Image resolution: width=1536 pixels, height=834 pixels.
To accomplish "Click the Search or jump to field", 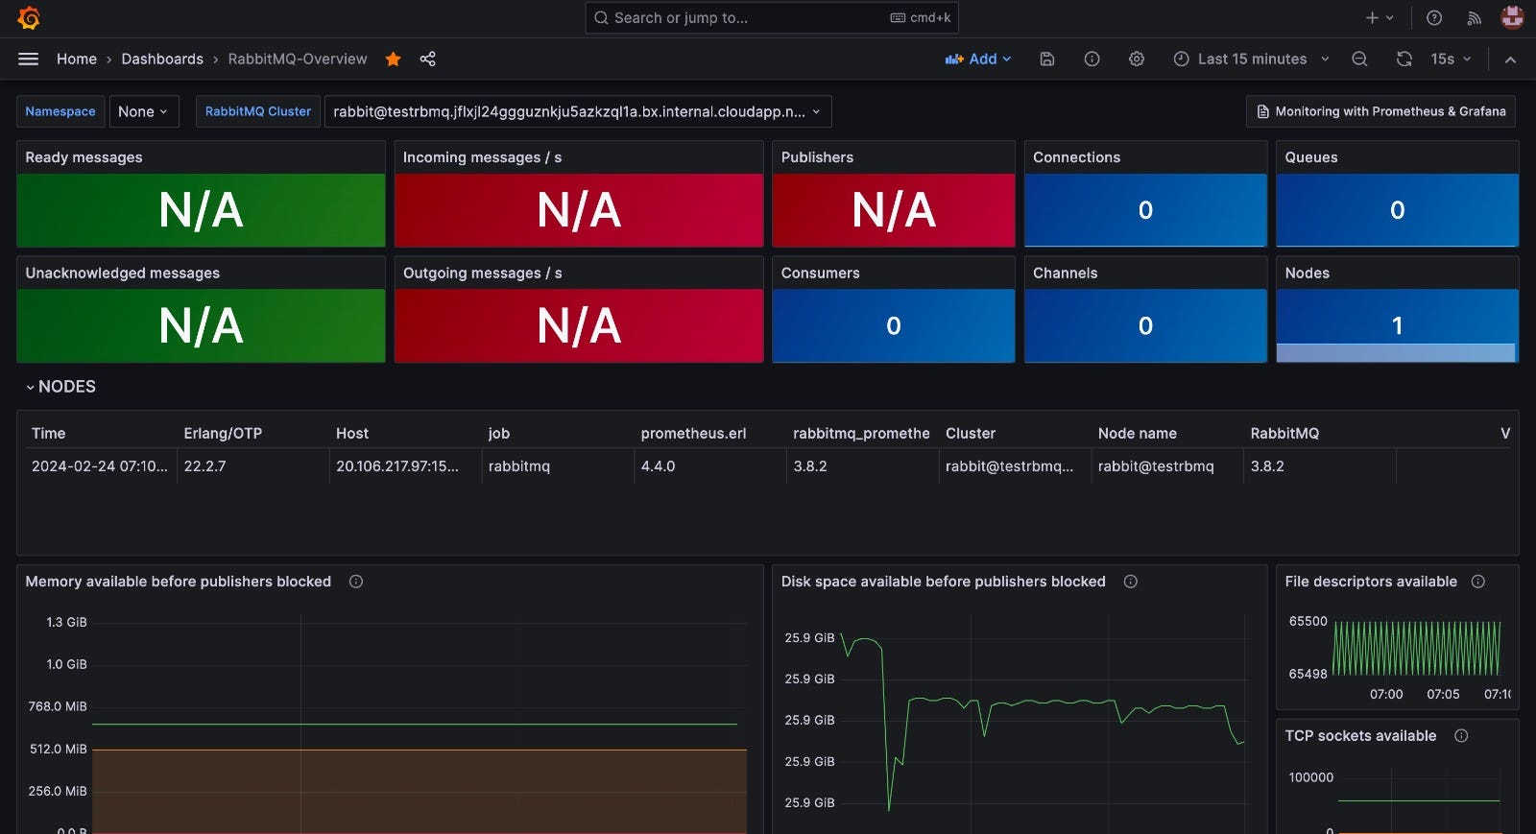I will point(771,17).
